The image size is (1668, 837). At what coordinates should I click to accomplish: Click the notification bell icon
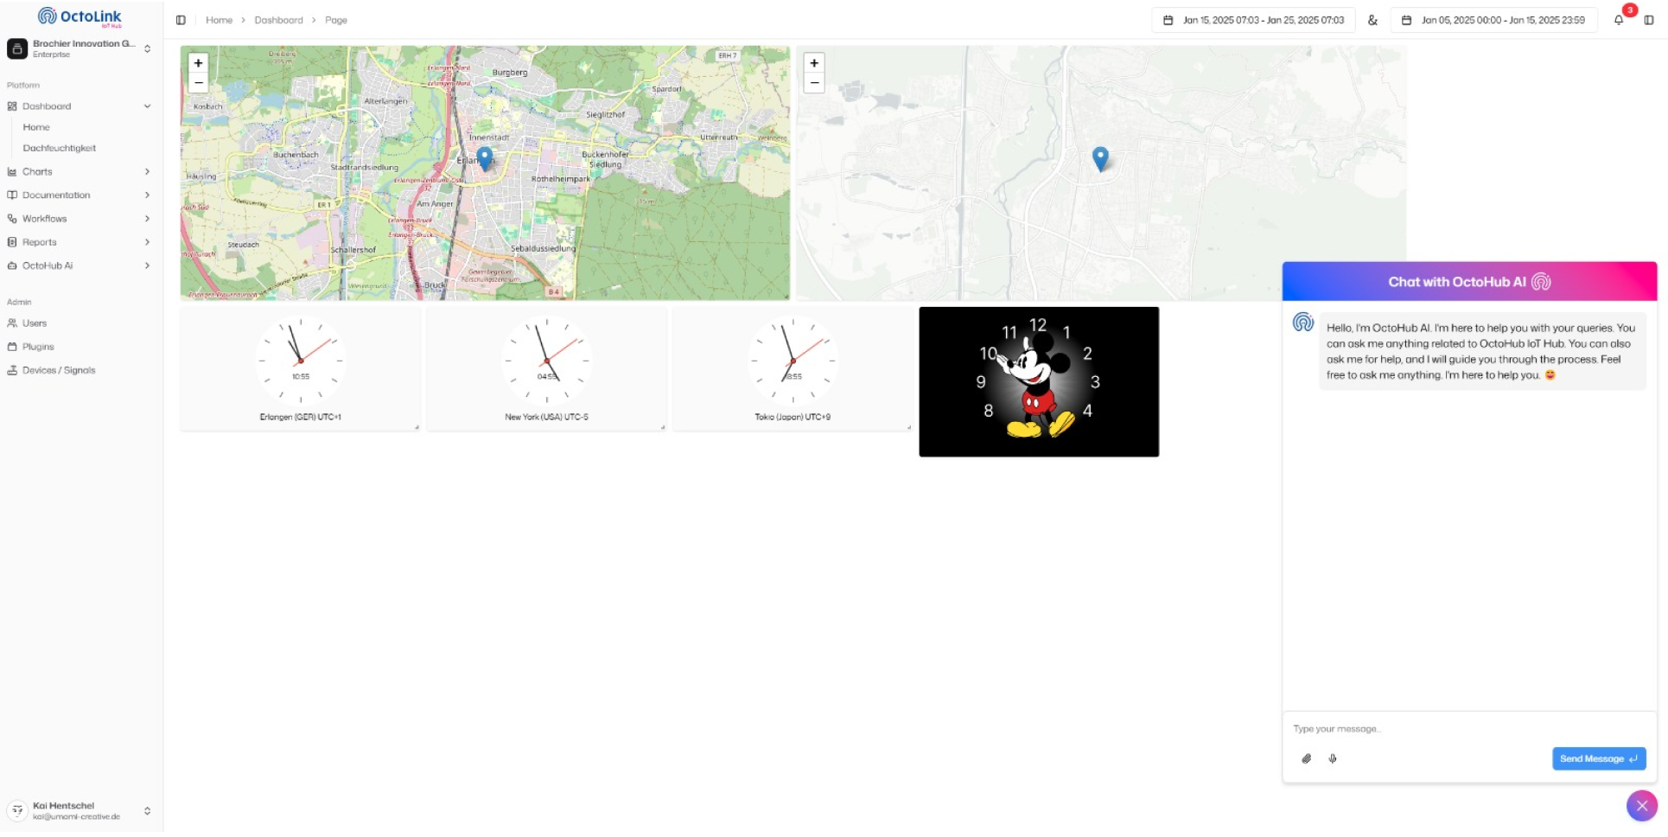(x=1619, y=20)
